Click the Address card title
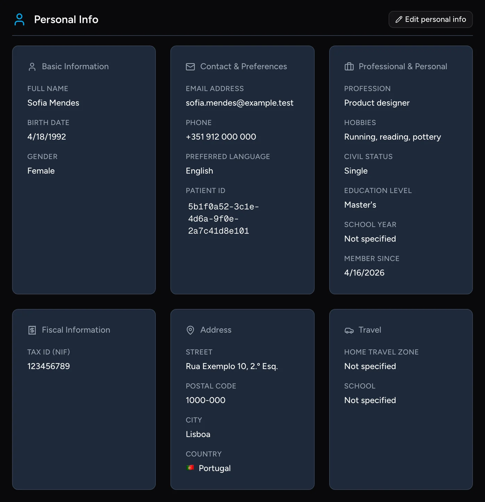 (x=216, y=330)
